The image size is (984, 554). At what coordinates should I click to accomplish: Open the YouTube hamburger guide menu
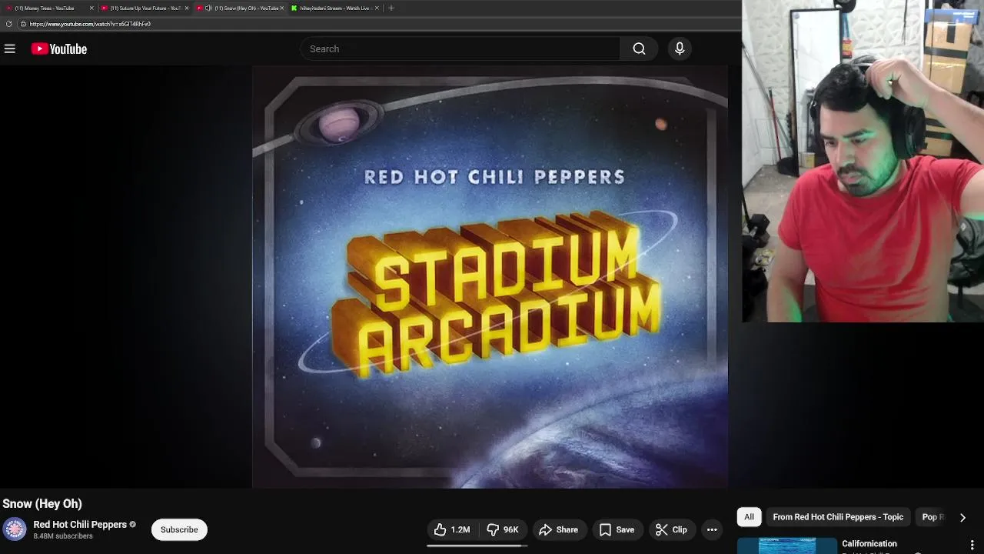point(10,48)
